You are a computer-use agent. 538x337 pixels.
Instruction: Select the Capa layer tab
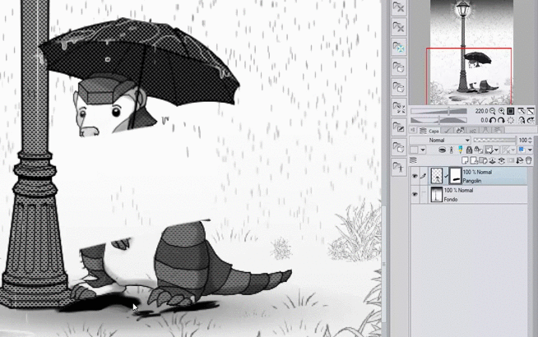pos(429,131)
